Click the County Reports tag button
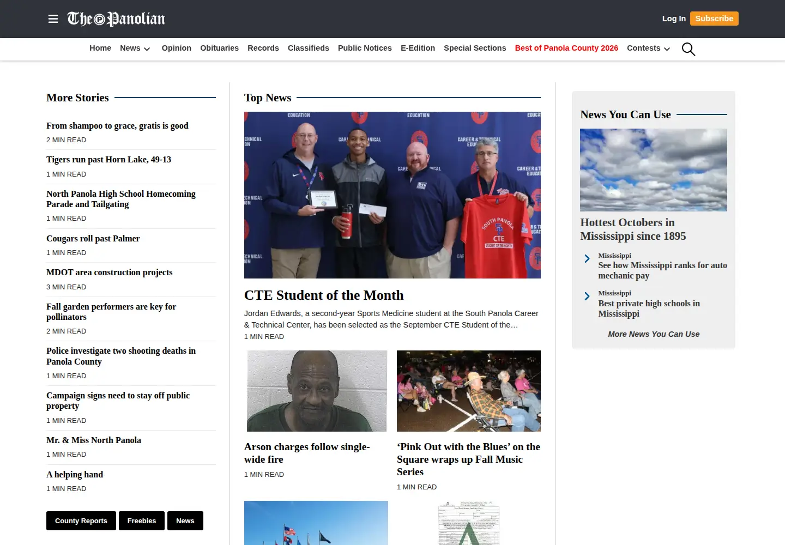785x545 pixels. [81, 521]
